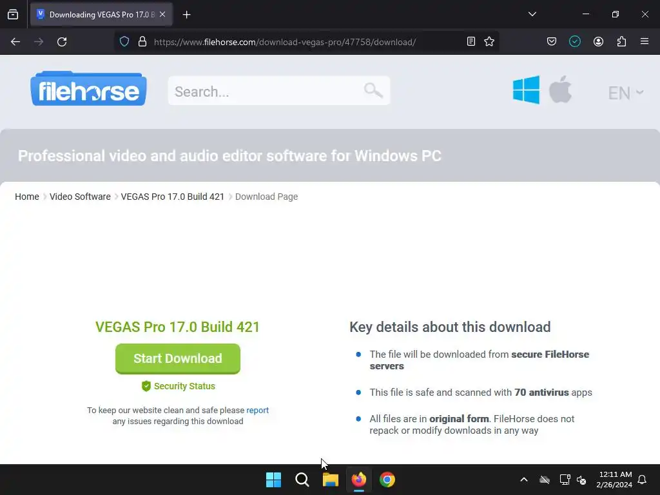Screen dimensions: 660x495
Task: Open OneDrive cloud tray icon
Action: 545,480
